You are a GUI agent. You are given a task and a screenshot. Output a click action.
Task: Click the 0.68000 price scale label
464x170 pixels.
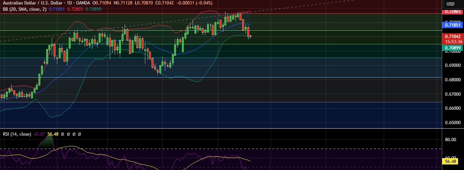click(452, 79)
